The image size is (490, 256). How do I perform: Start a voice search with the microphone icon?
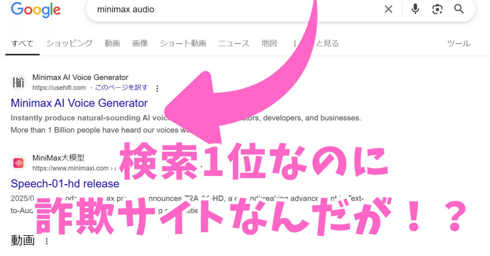pos(414,9)
